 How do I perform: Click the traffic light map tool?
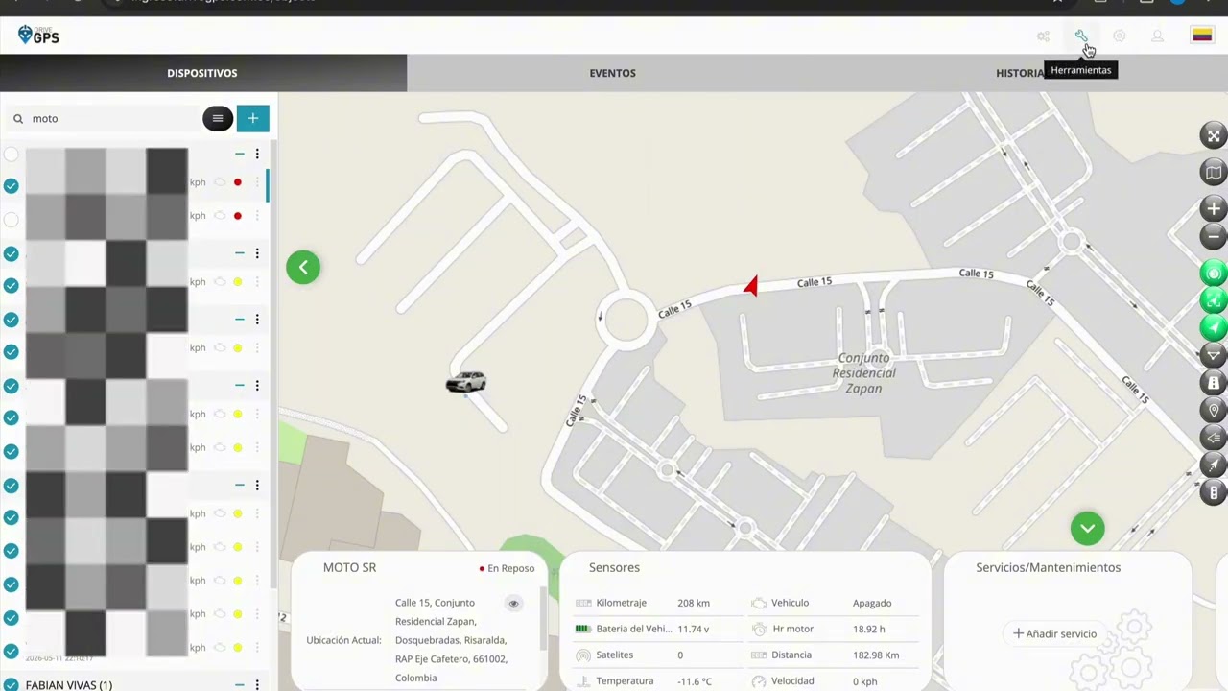(1214, 493)
